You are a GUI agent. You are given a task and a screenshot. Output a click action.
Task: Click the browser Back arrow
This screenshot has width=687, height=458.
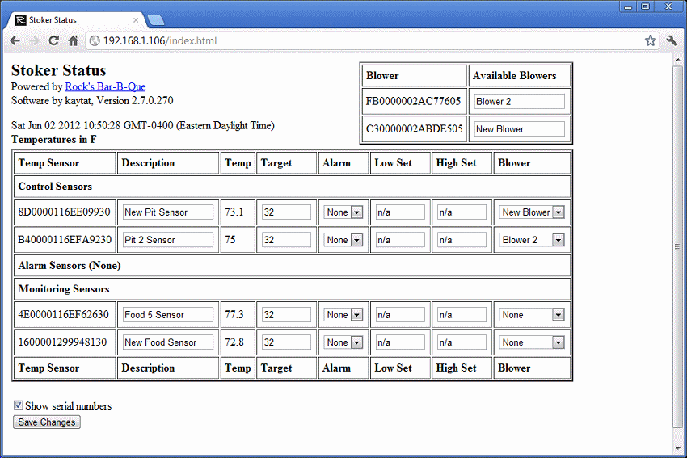coord(15,40)
